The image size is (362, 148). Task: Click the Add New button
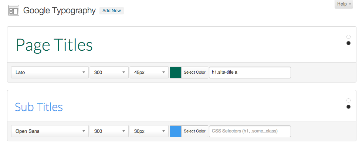pyautogui.click(x=112, y=11)
